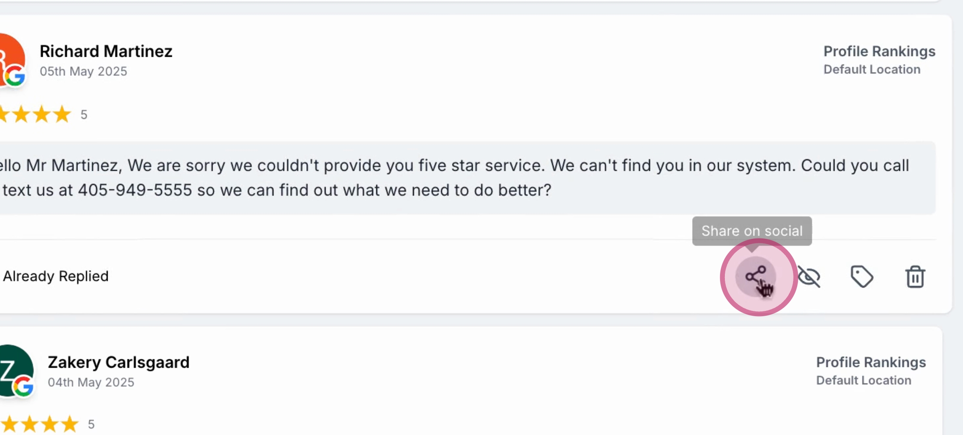The image size is (963, 435).
Task: Click Profile Rankings on Richard Martinez's review
Action: coord(879,51)
